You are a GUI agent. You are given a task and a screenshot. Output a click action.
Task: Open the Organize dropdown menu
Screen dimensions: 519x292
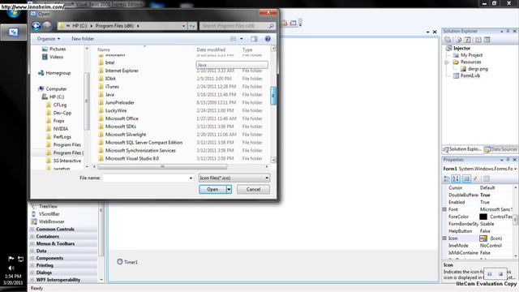pos(49,39)
